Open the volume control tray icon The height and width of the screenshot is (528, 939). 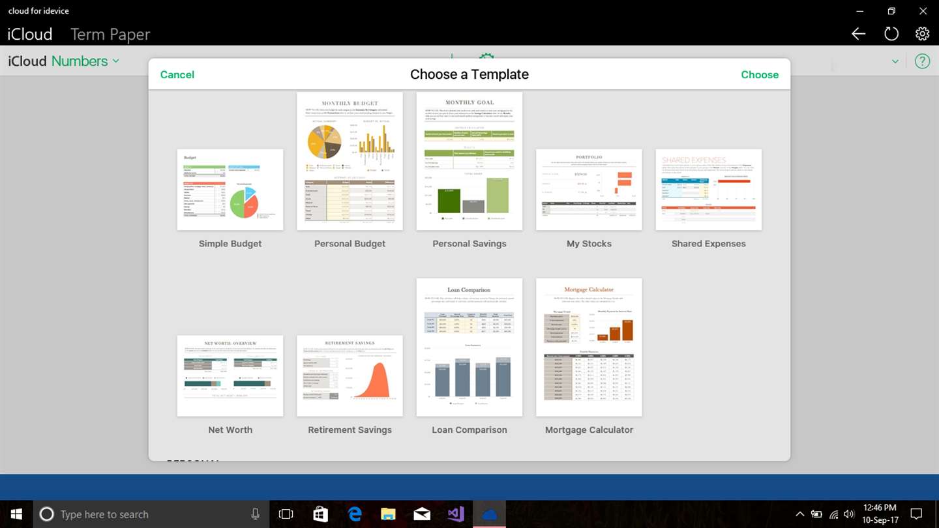click(x=849, y=514)
